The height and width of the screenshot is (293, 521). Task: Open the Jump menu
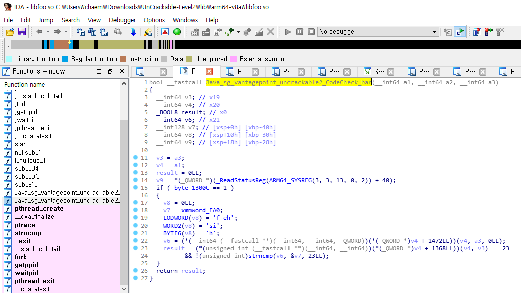click(46, 20)
